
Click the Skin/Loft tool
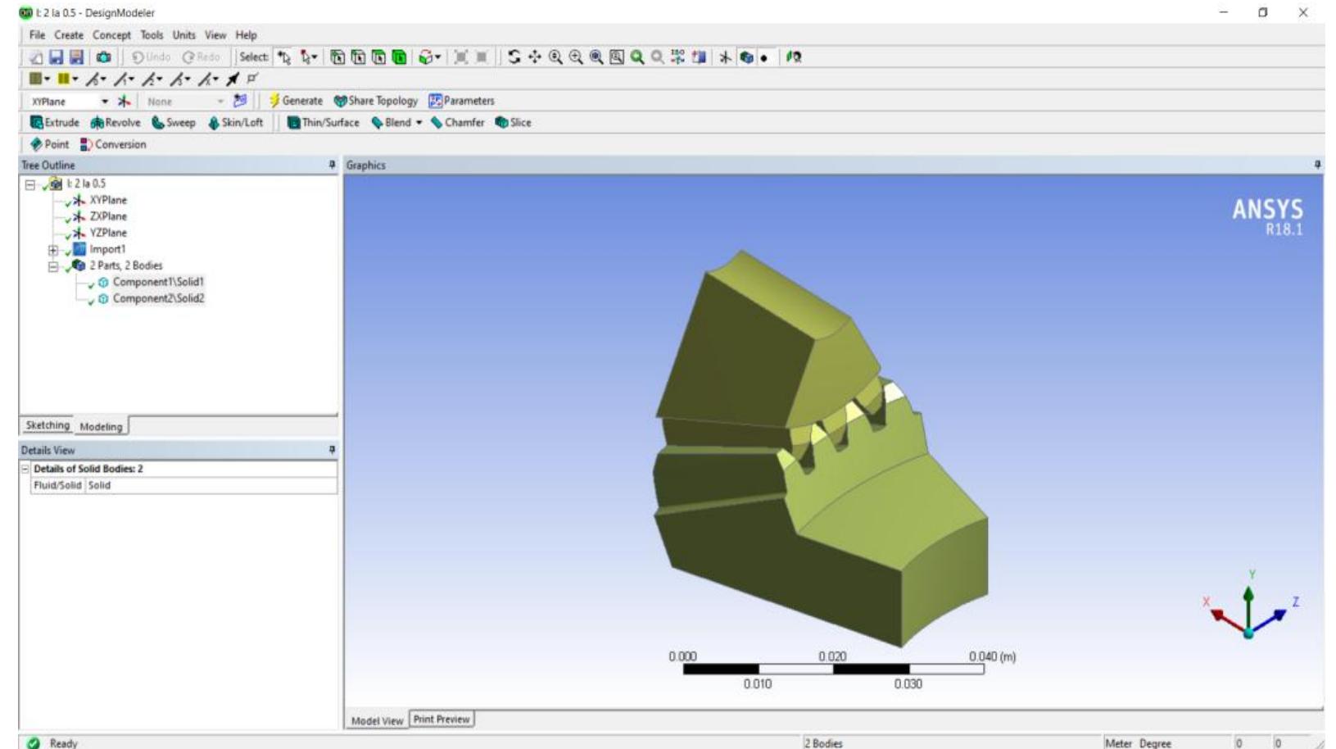click(235, 123)
